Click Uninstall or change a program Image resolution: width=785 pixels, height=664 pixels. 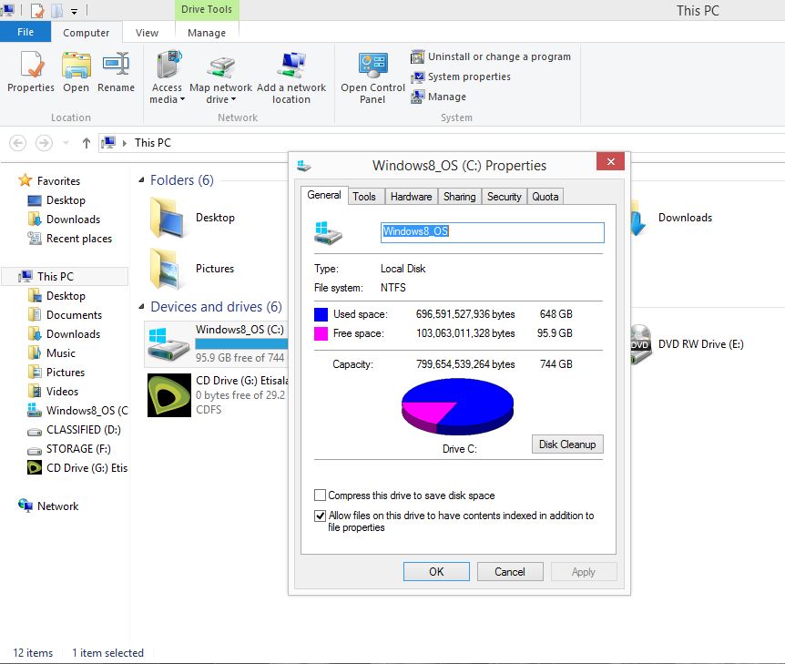click(x=491, y=56)
